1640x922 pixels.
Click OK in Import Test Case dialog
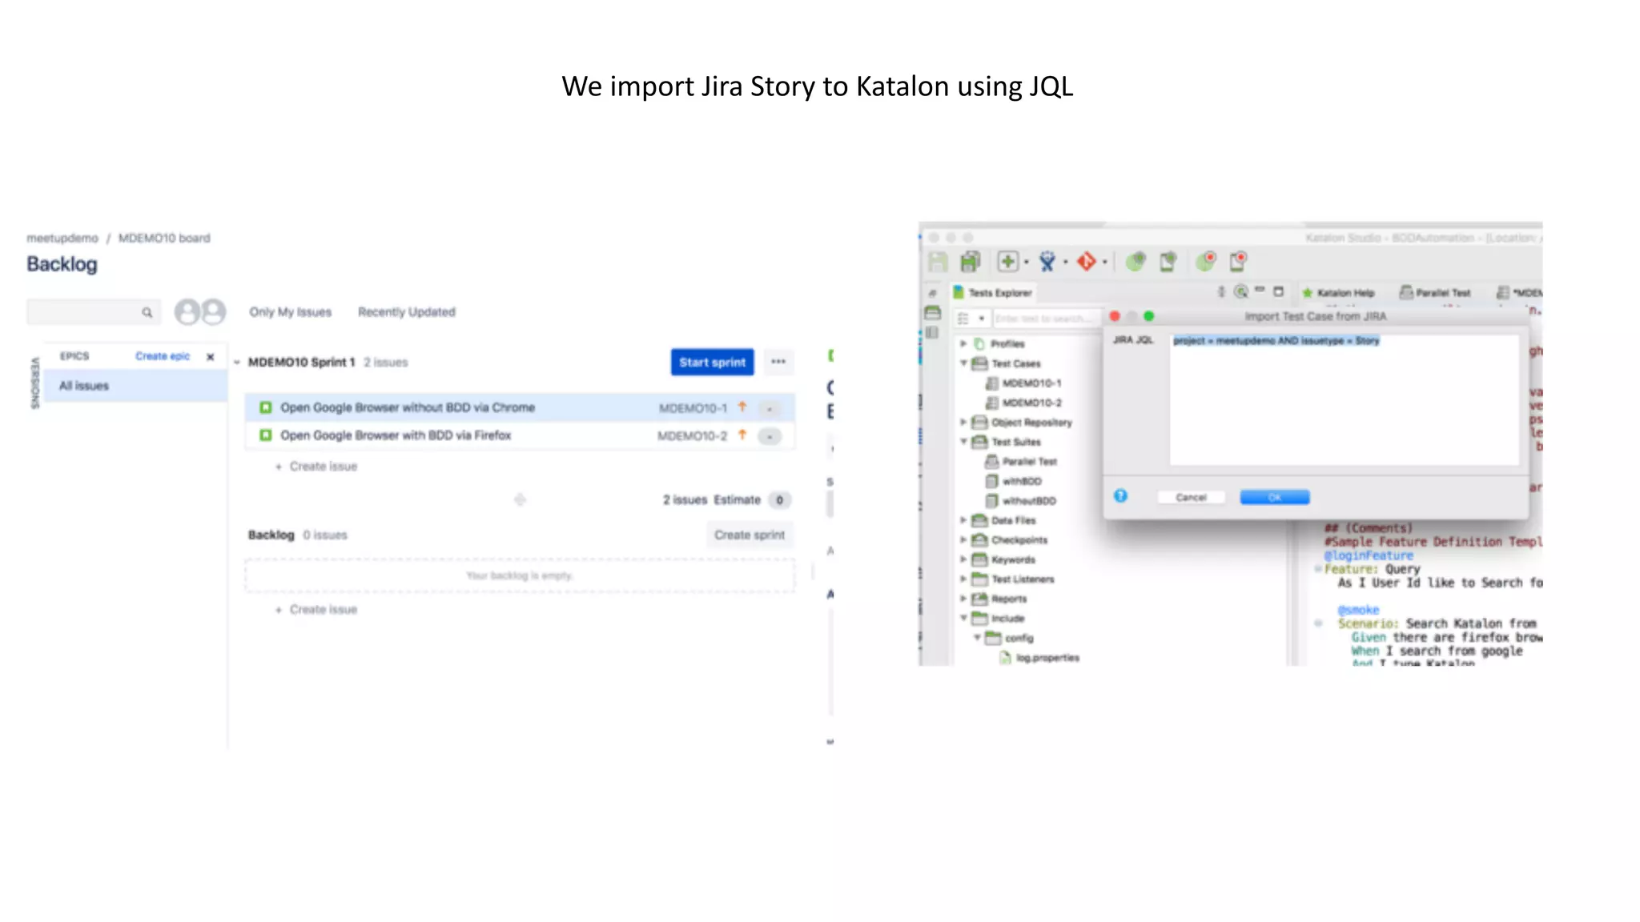click(1275, 497)
